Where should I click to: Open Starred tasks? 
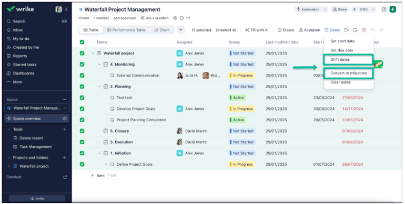25,65
